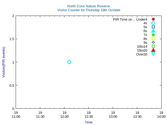The height and width of the screenshot is (125, 167).
Task: Select the blue square marker for 5s
Action: coord(153,27)
